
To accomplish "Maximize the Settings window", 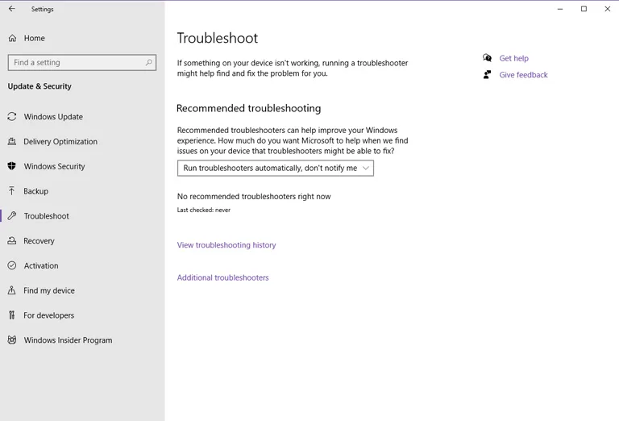I will 584,9.
